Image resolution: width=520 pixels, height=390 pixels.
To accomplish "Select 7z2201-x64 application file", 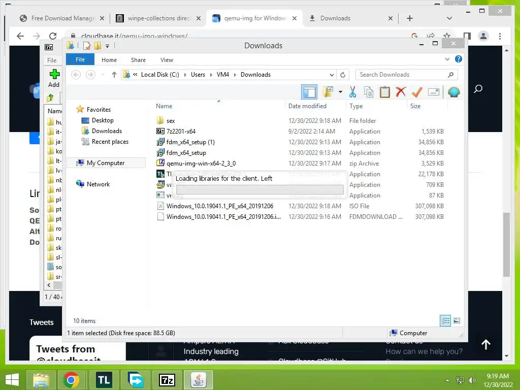I will [x=300, y=132].
